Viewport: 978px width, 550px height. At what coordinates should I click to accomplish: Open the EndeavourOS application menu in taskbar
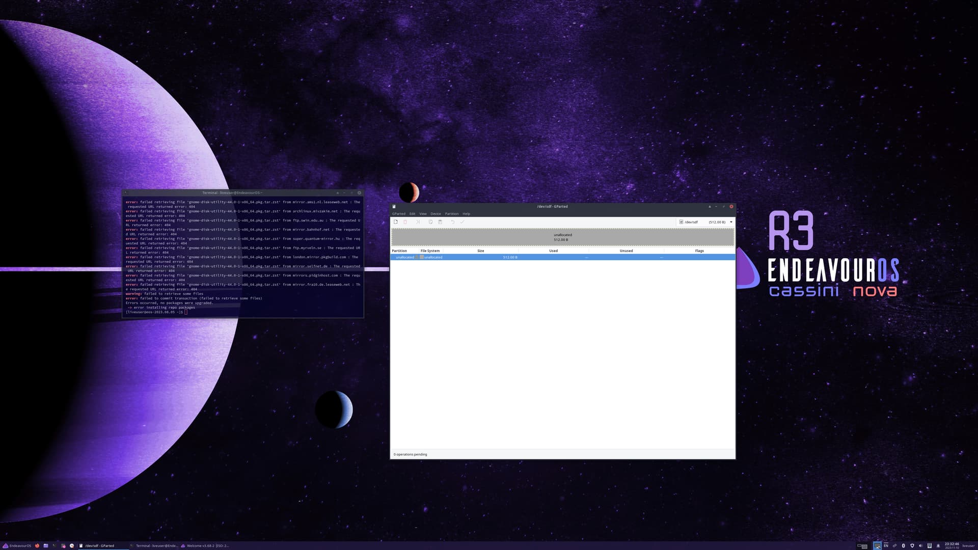click(x=17, y=545)
